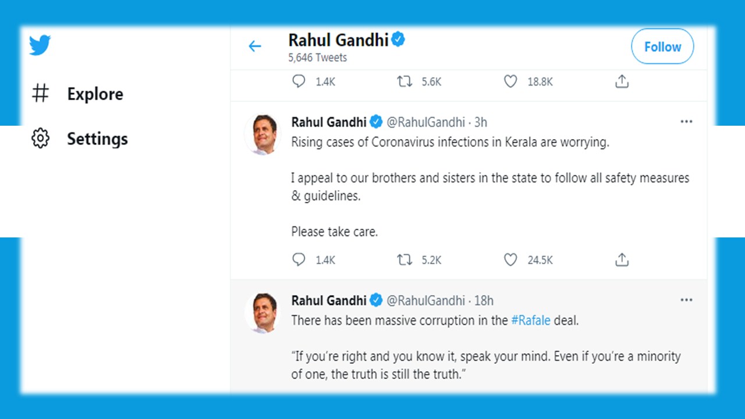Like the Kerala tweet showing 24.5K
745x419 pixels.
point(510,260)
